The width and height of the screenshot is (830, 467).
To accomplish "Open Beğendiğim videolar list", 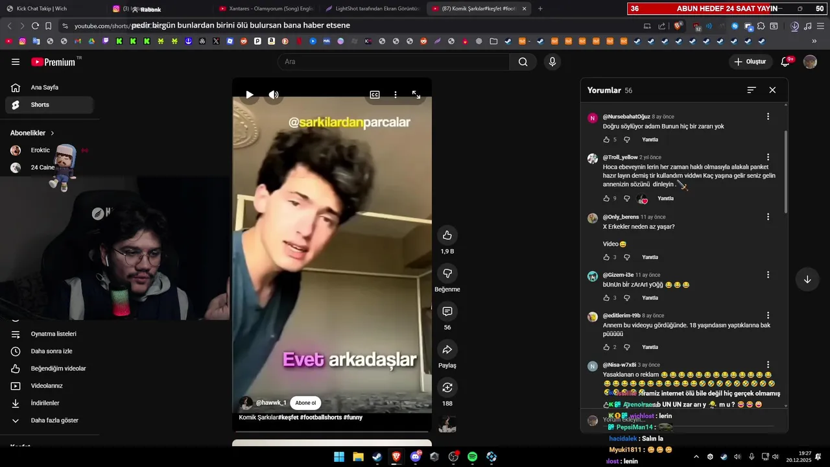I will tap(49, 368).
